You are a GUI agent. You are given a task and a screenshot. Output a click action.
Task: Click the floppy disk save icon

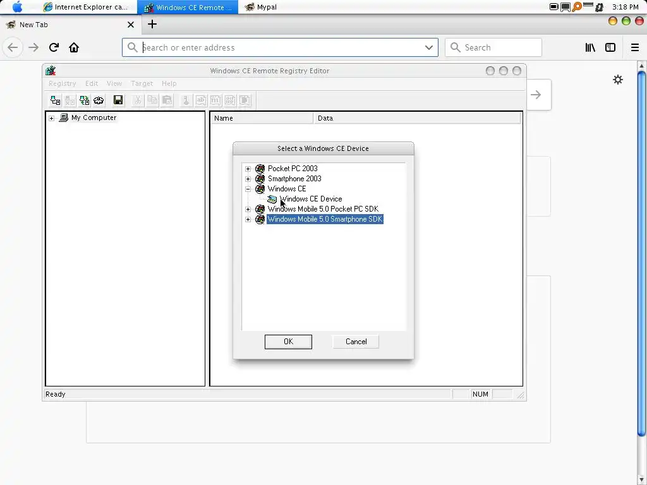pos(118,100)
